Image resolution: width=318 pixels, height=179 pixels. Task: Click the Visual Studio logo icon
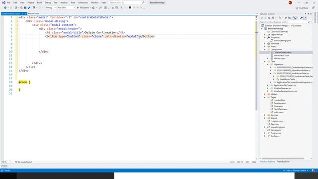3,2
